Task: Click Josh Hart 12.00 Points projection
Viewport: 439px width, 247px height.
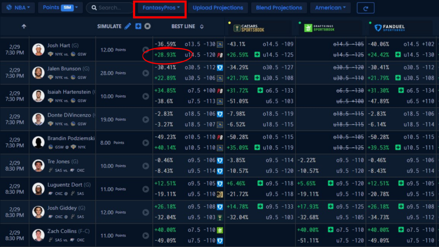Action: pyautogui.click(x=113, y=50)
